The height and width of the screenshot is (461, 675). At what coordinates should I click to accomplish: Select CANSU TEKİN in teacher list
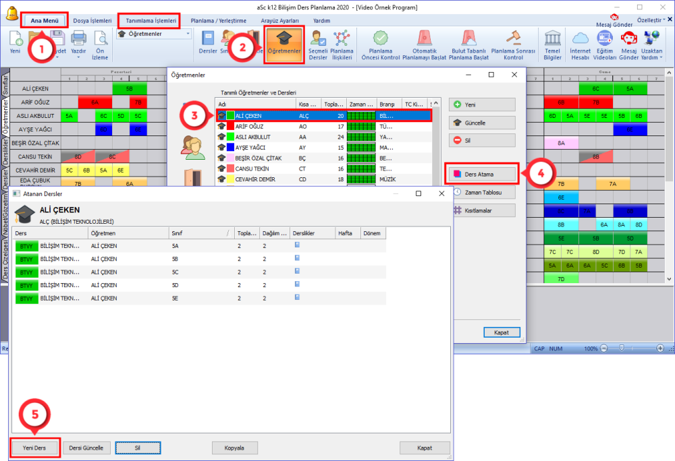(324, 168)
